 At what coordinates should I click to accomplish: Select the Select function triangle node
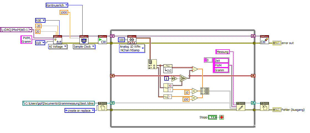[184, 78]
